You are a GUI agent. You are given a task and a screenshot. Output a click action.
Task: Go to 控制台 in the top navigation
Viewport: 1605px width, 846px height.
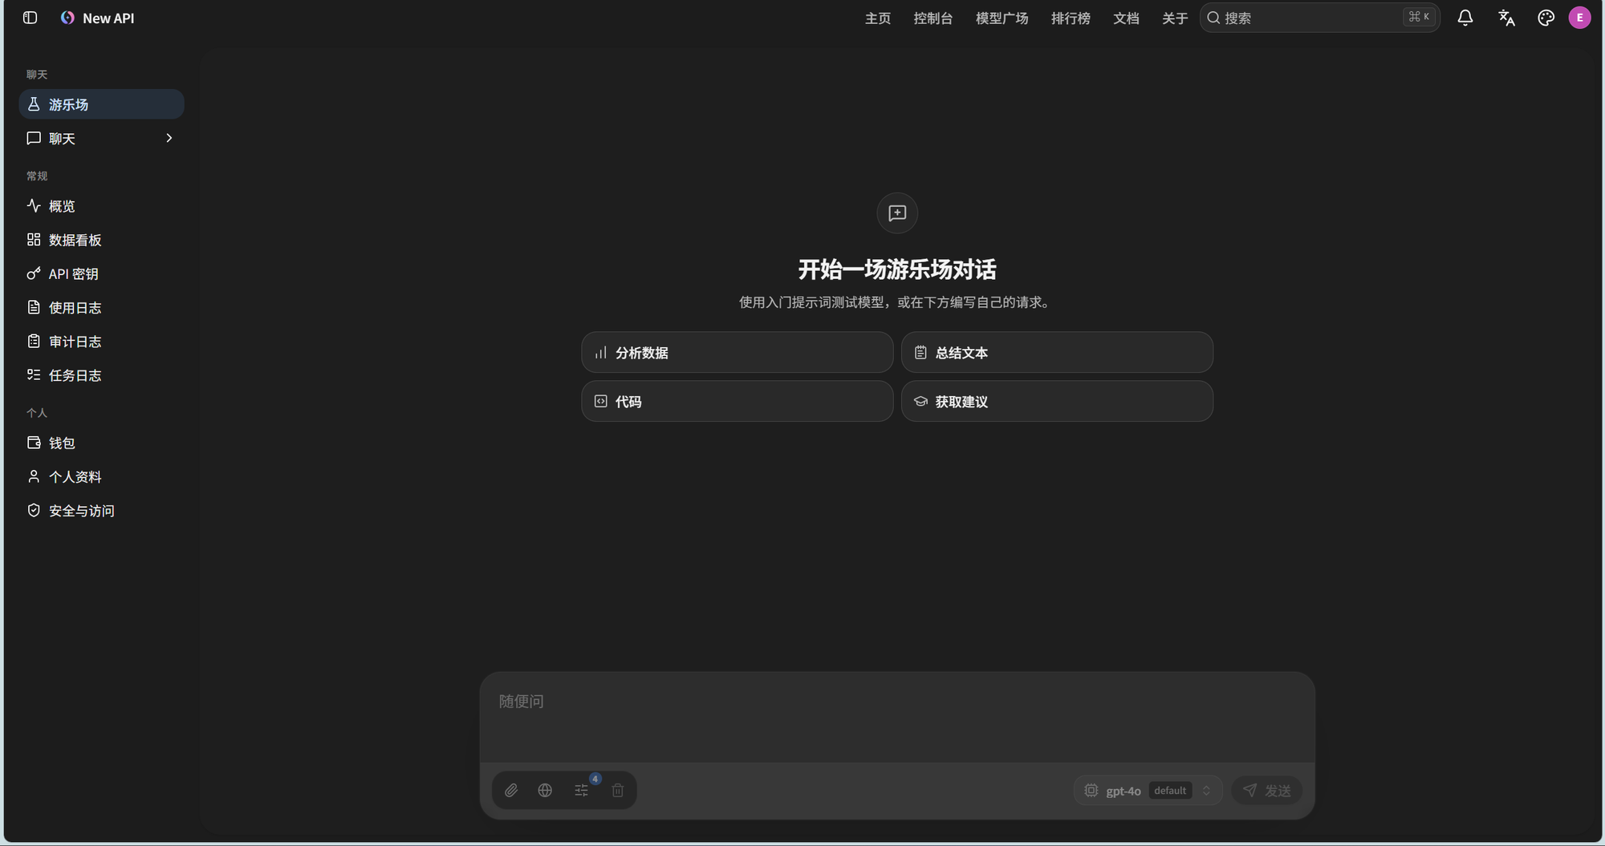(933, 18)
